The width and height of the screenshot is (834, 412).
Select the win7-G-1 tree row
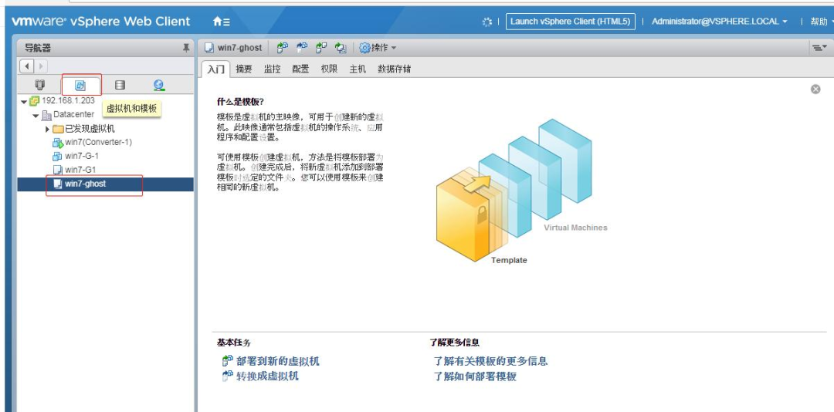point(105,157)
